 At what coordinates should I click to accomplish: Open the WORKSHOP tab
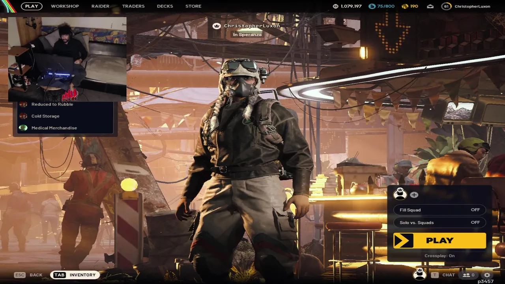tap(65, 6)
